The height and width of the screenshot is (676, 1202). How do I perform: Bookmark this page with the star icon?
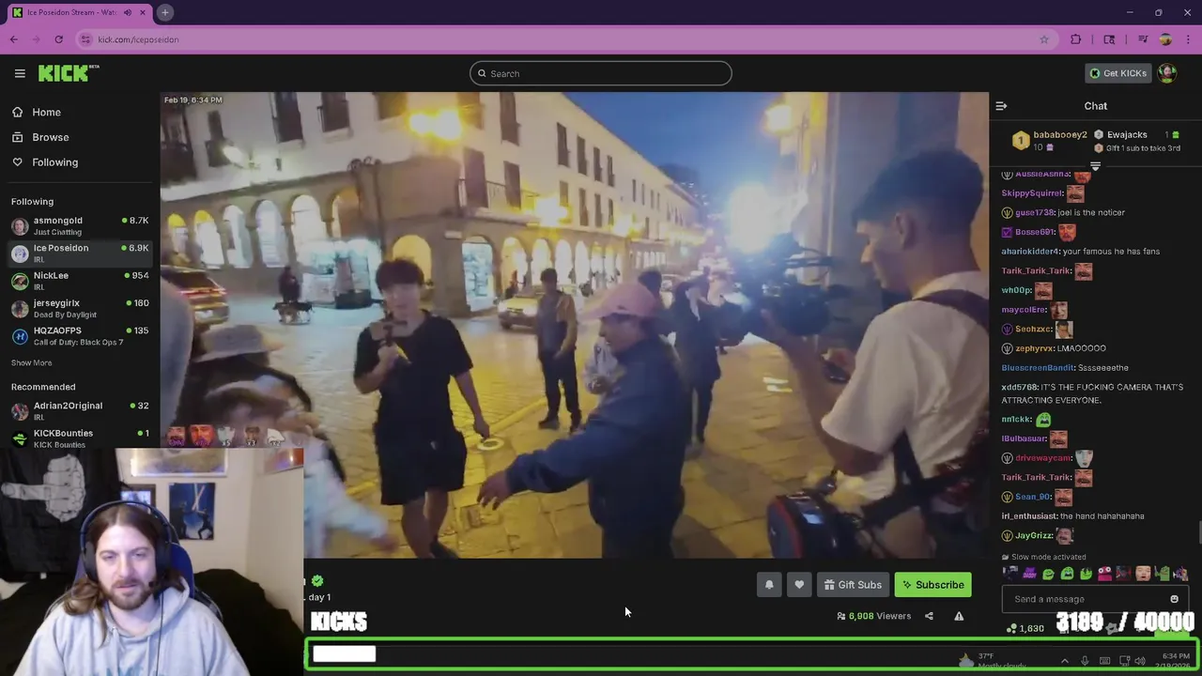(x=1044, y=39)
